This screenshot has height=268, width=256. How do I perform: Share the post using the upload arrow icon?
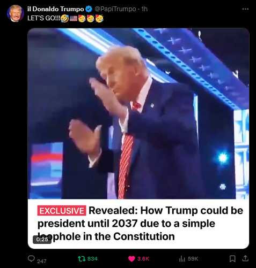click(246, 258)
